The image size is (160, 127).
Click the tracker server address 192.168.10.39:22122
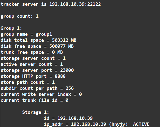75,4
